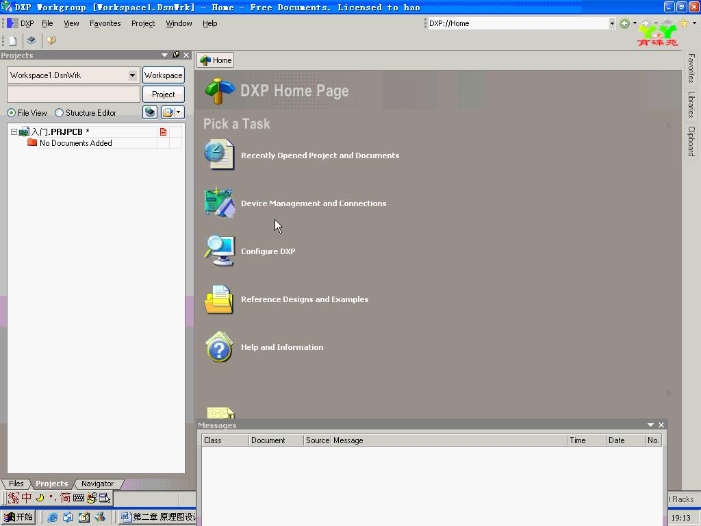Screen dimensions: 701x526
Task: Click the Project button
Action: pos(163,95)
